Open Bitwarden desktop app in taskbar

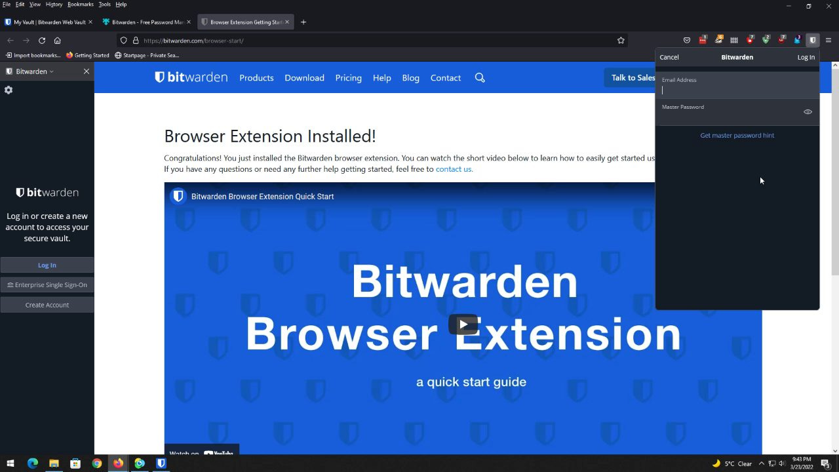(161, 463)
